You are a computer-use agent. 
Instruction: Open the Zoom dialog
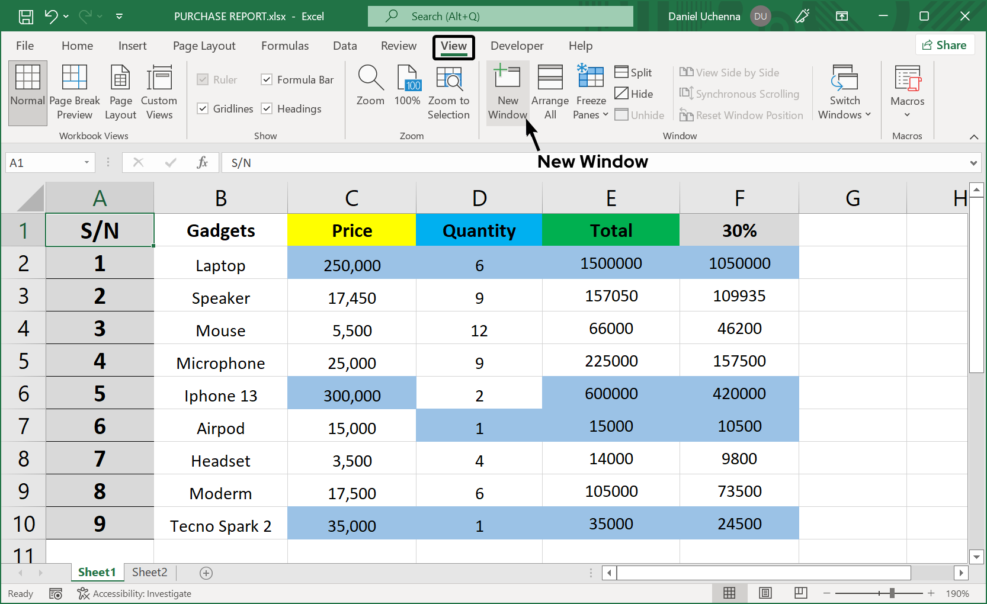[x=370, y=92]
